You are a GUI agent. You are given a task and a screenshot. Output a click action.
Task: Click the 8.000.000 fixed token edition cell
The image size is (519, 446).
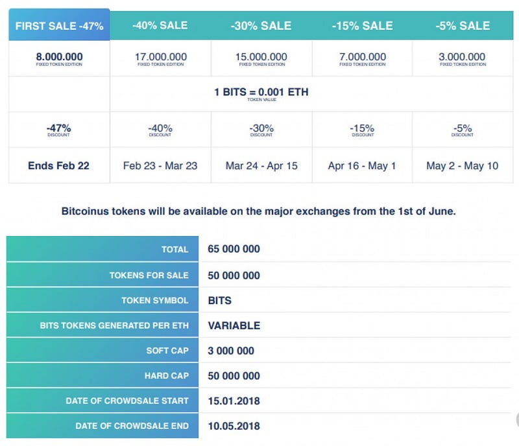click(x=59, y=58)
